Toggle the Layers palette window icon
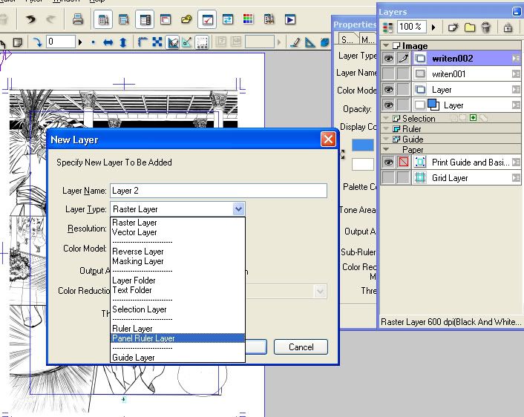Image resolution: width=524 pixels, height=417 pixels. tap(145, 20)
